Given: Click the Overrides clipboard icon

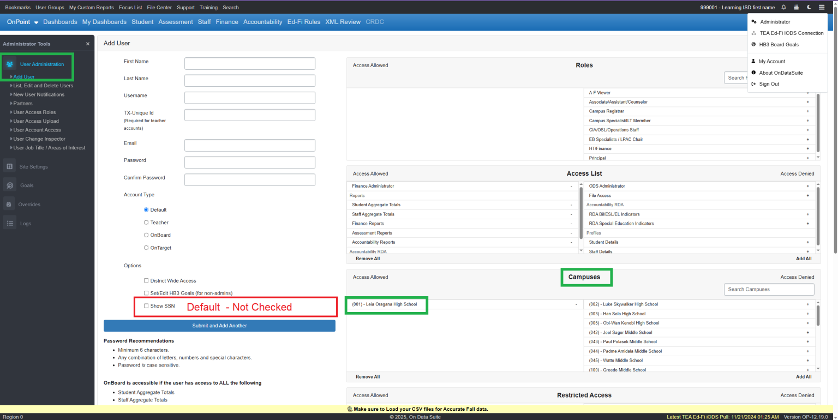Looking at the screenshot, I should point(9,204).
